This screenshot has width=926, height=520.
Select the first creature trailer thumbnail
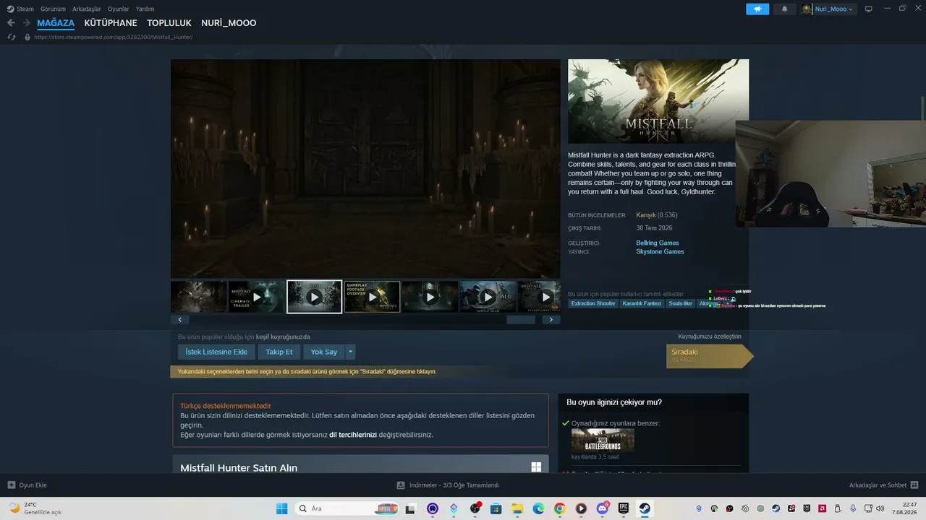pos(198,297)
